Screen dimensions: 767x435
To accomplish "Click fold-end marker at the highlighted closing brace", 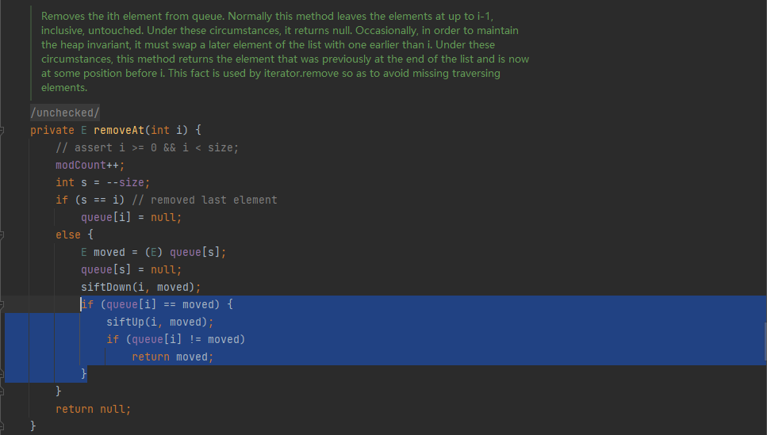I will click(x=3, y=374).
